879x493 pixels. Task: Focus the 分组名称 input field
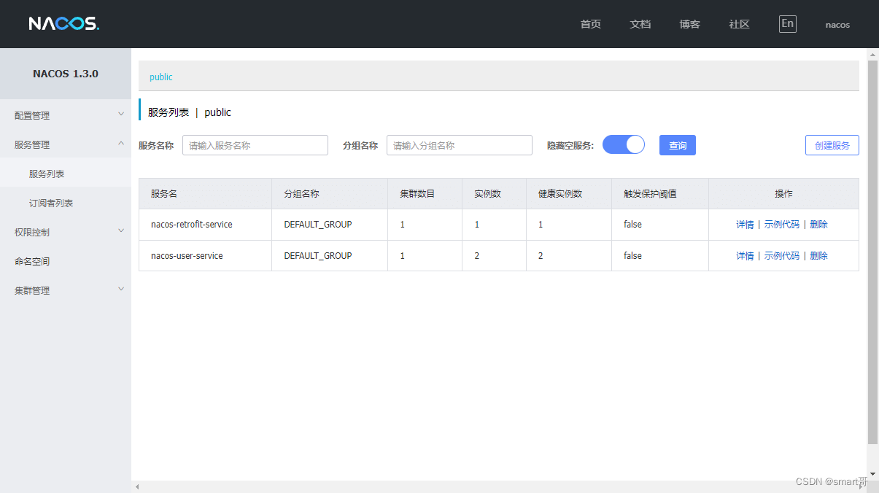[460, 145]
